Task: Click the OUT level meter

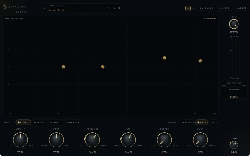Action: click(238, 58)
